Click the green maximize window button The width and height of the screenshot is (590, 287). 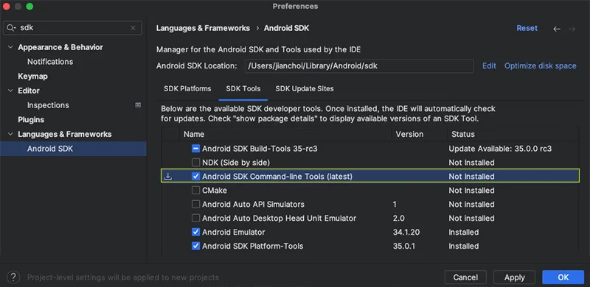coord(29,7)
